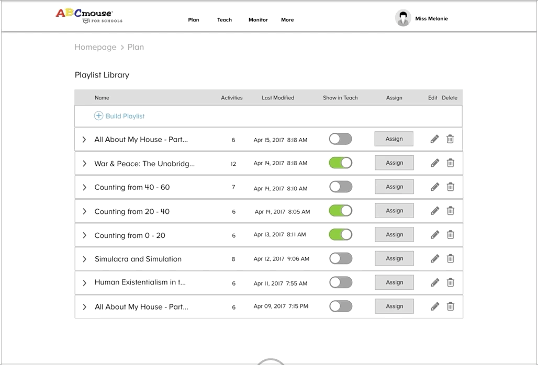Delete the Simulacra and Simulation playlist
538x365 pixels.
pos(450,258)
